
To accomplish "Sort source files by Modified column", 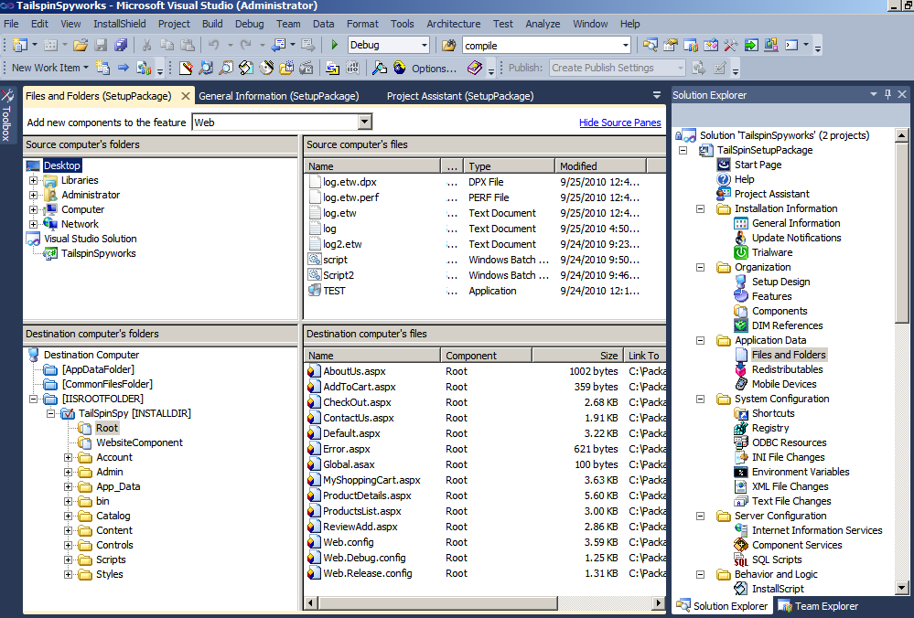I will pos(599,166).
